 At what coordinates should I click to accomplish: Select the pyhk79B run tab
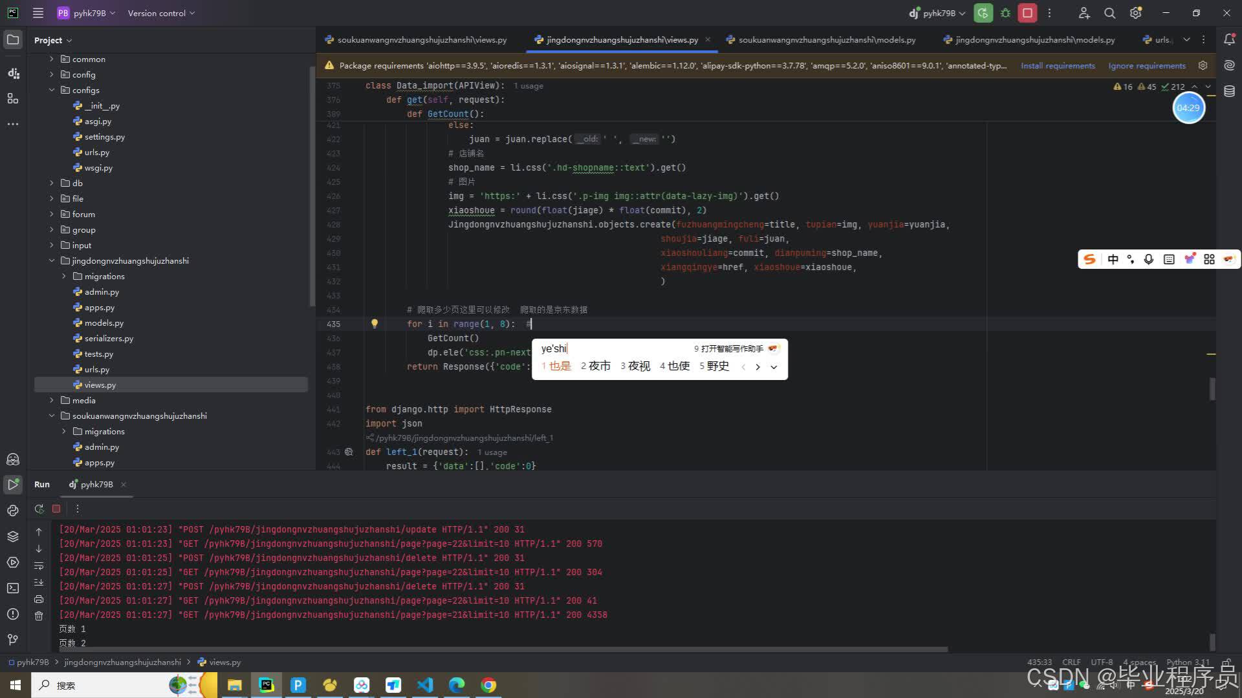[x=96, y=484]
